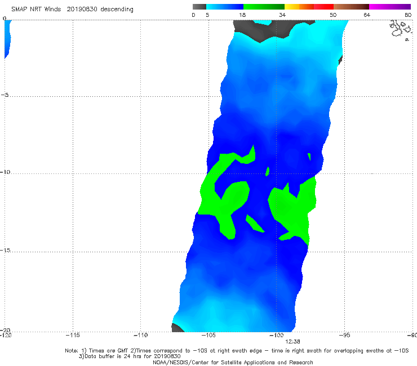Click the '-15' latitude axis label

(x=5, y=250)
